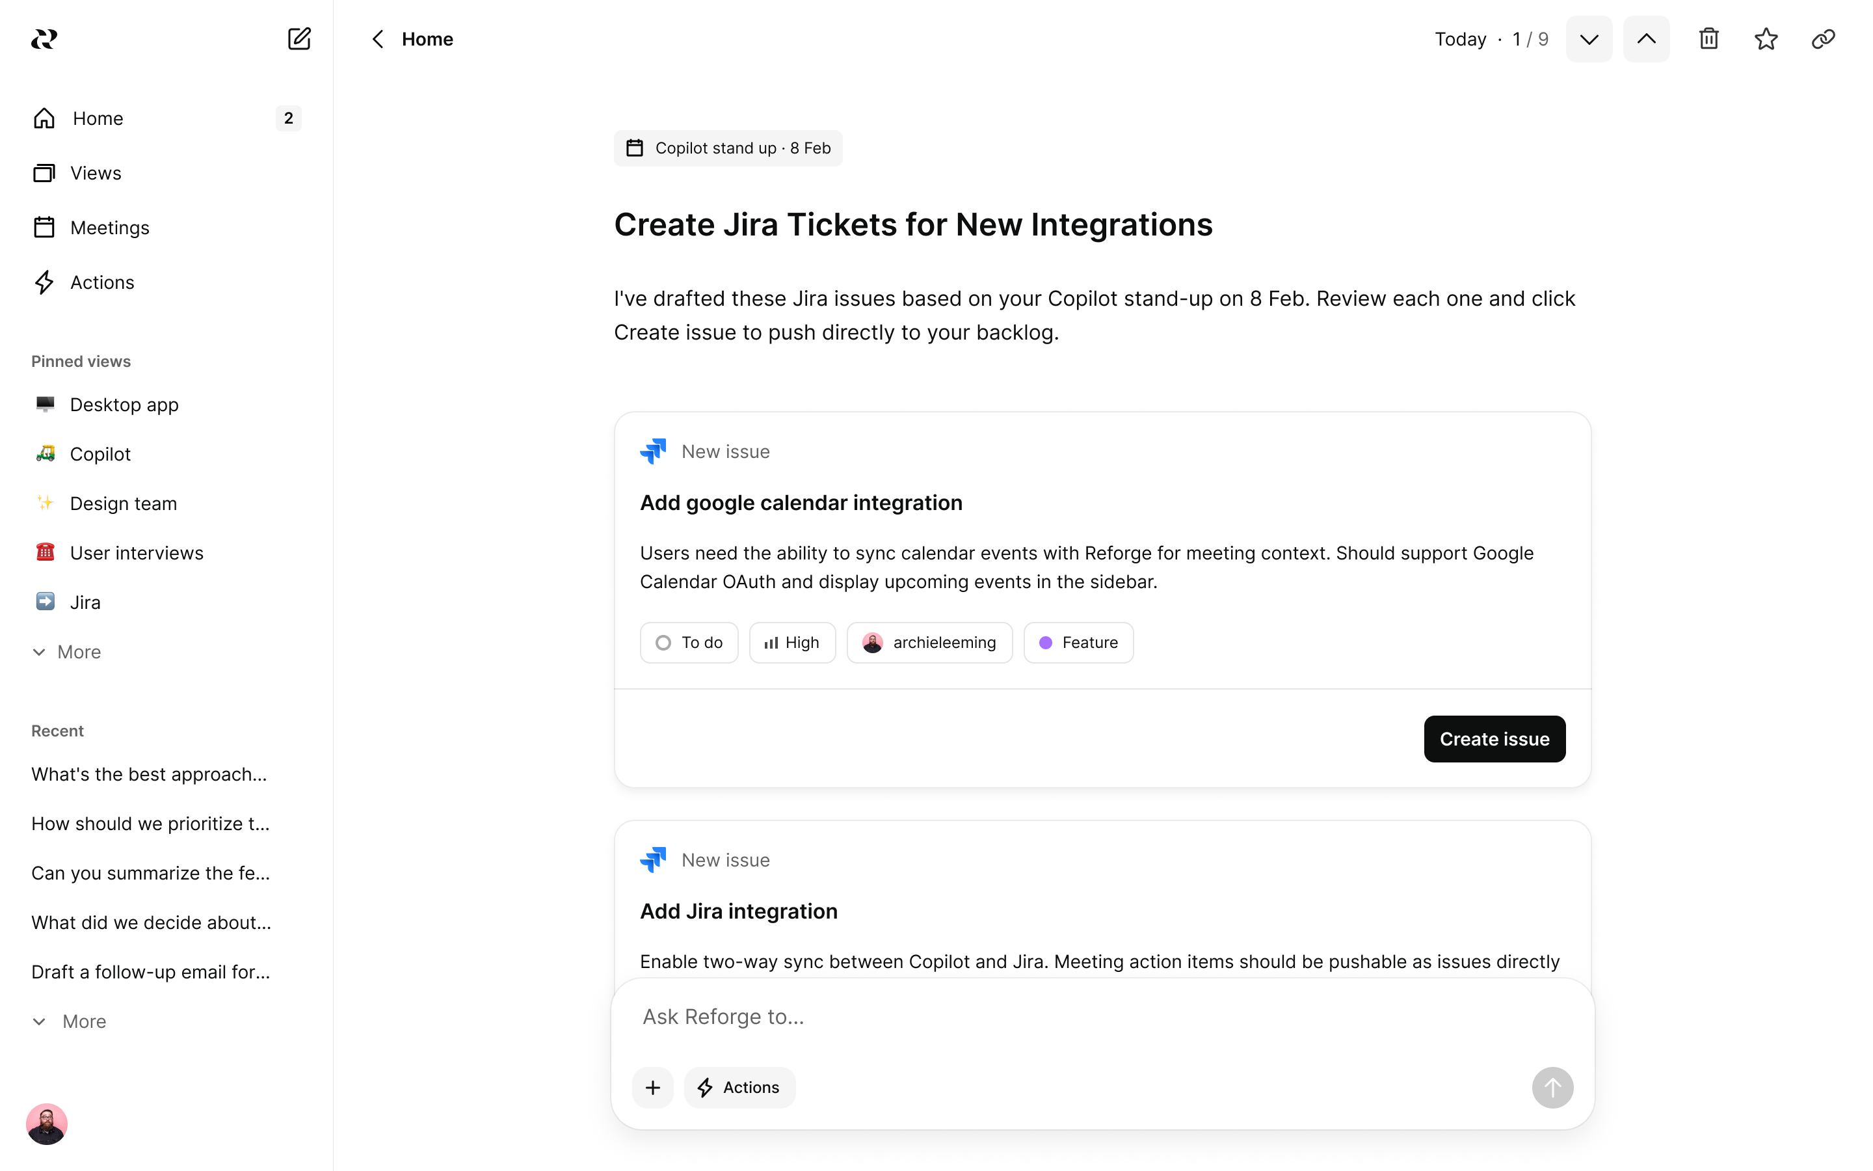Delete this item with trash icon

[x=1708, y=39]
